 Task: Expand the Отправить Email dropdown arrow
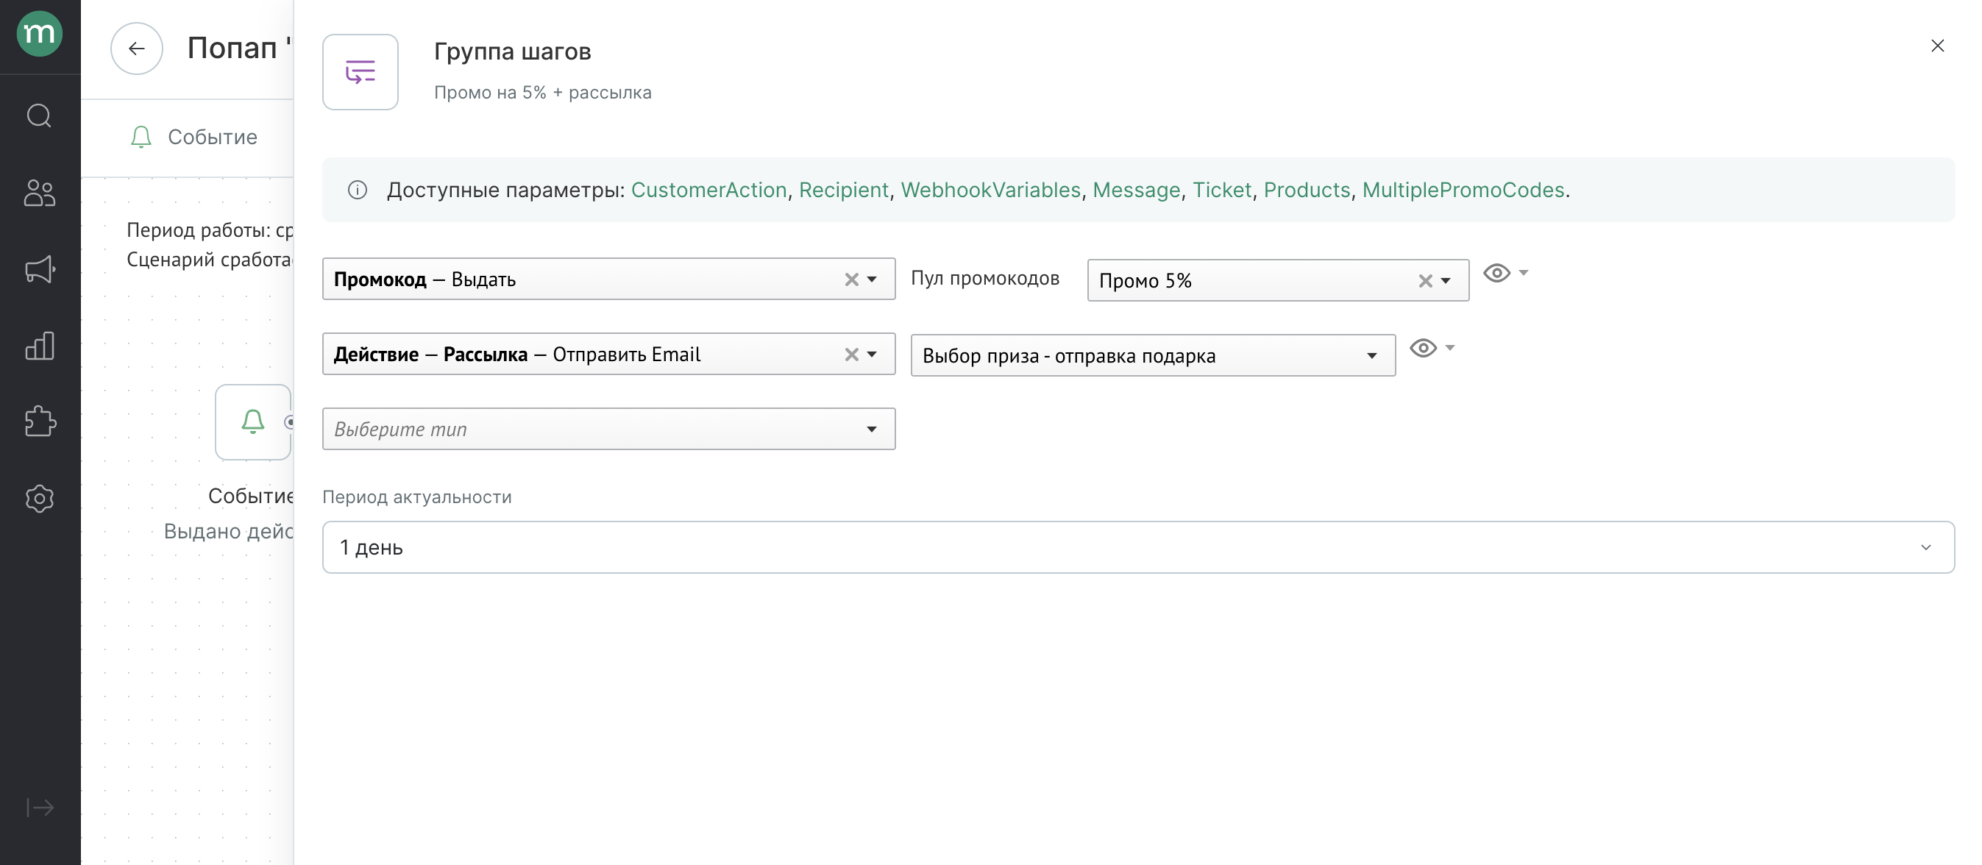click(872, 354)
